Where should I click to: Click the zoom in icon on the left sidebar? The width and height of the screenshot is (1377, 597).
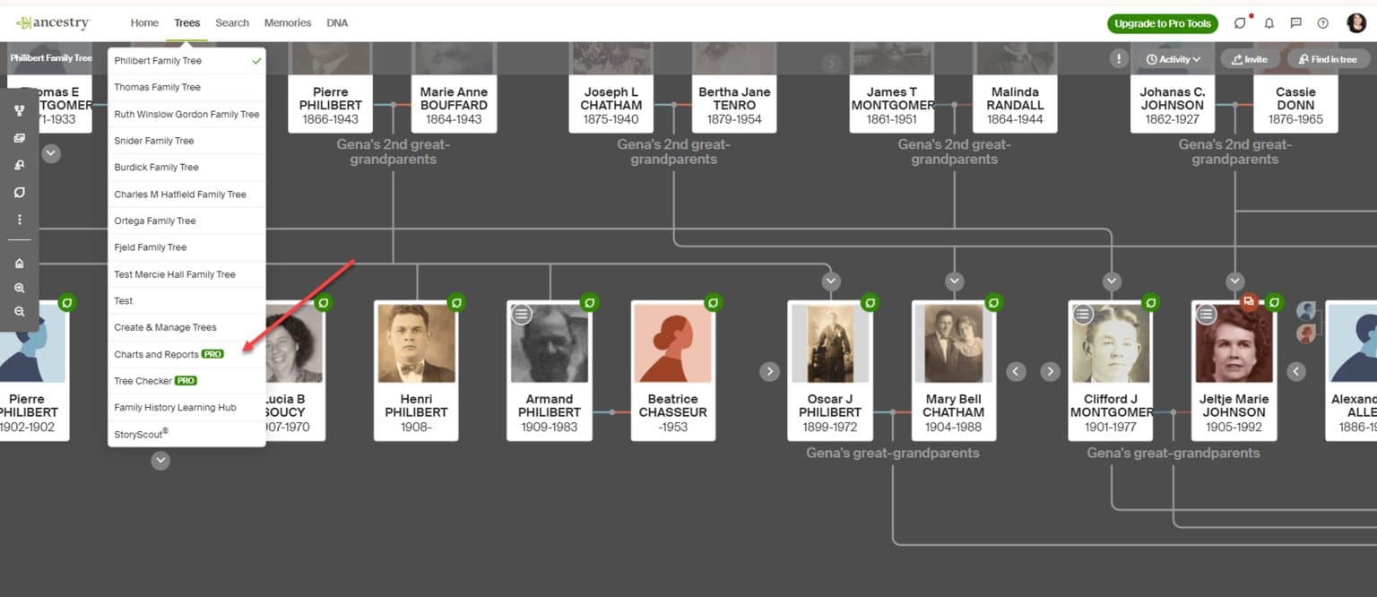(x=19, y=288)
